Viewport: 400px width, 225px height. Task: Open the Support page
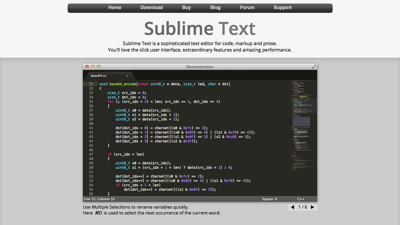(x=282, y=7)
